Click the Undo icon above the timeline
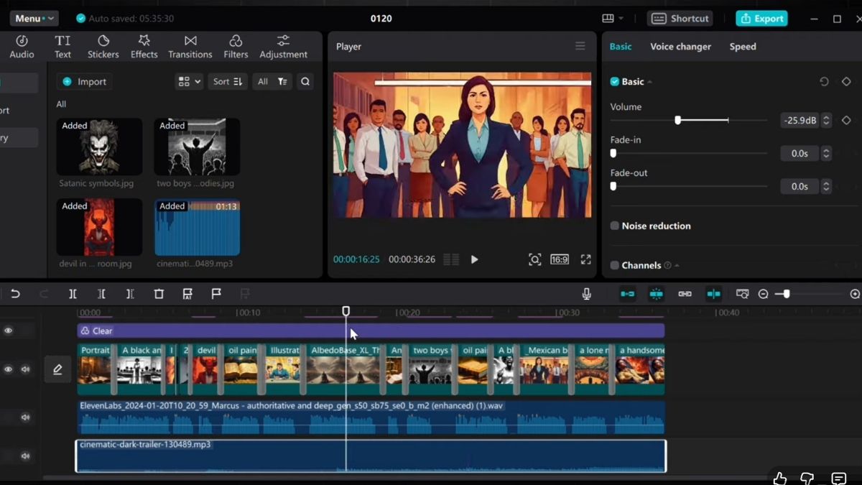The height and width of the screenshot is (485, 862). tap(16, 294)
